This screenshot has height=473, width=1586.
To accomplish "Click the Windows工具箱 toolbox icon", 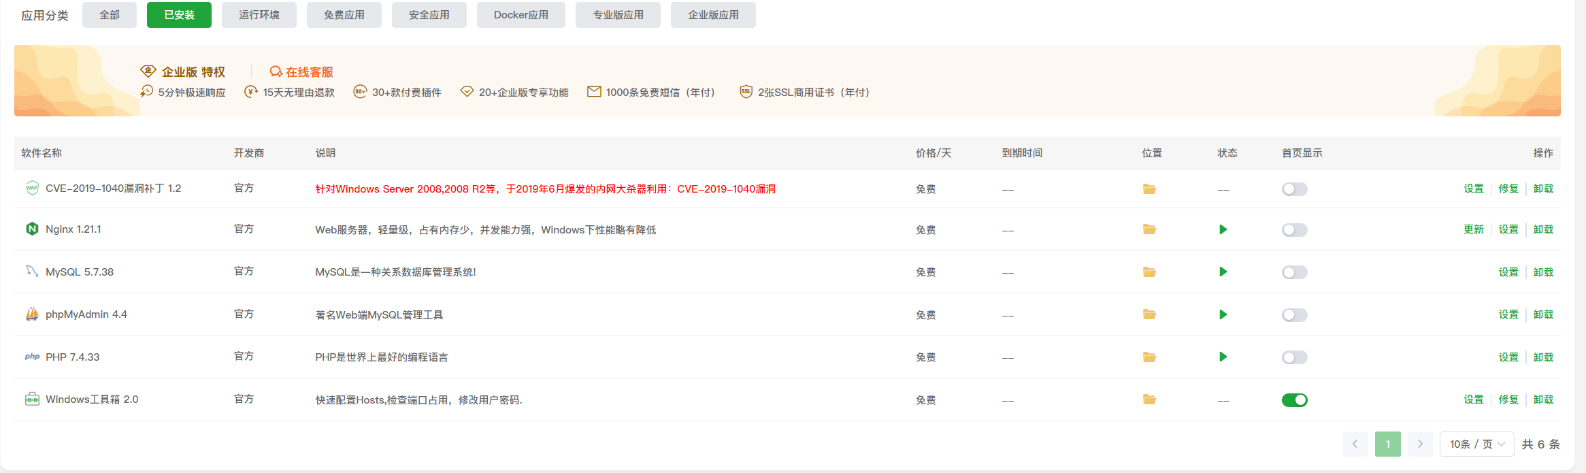I will (32, 399).
